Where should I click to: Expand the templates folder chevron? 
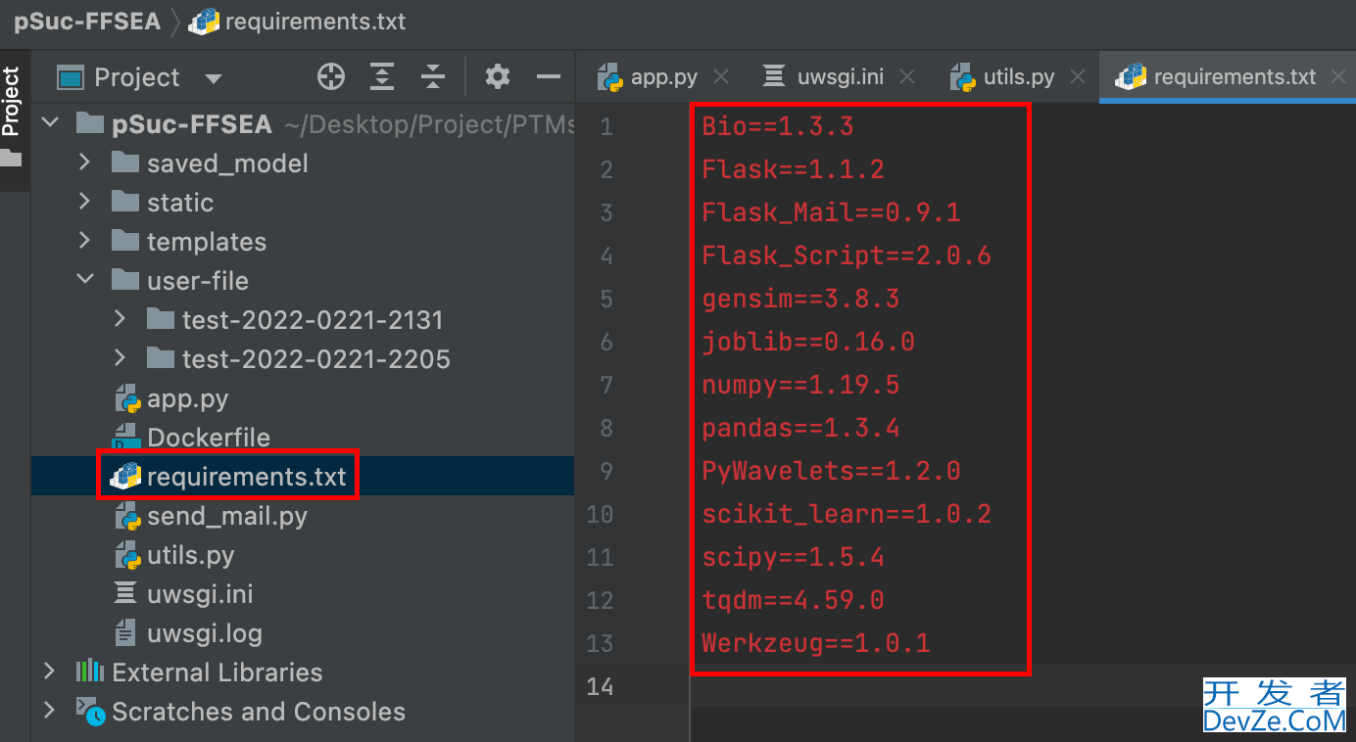(x=85, y=241)
